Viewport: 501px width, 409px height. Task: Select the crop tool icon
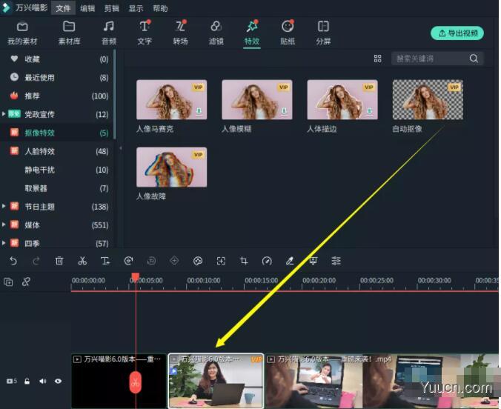[244, 261]
